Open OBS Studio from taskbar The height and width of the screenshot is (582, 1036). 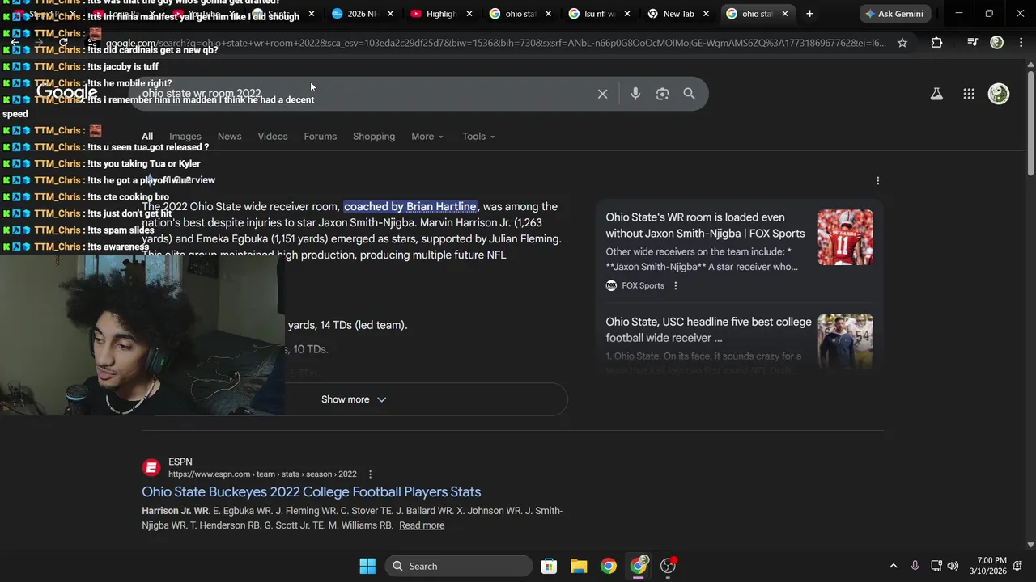click(x=669, y=566)
